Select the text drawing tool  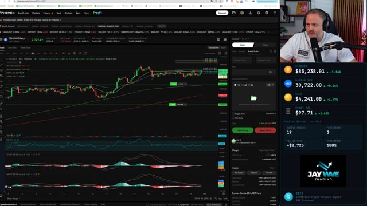tap(1, 92)
